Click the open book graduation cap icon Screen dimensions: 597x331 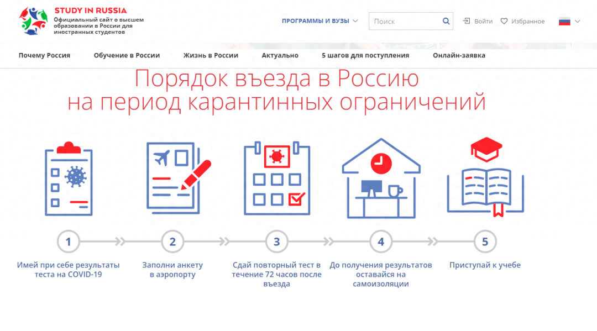[485, 178]
